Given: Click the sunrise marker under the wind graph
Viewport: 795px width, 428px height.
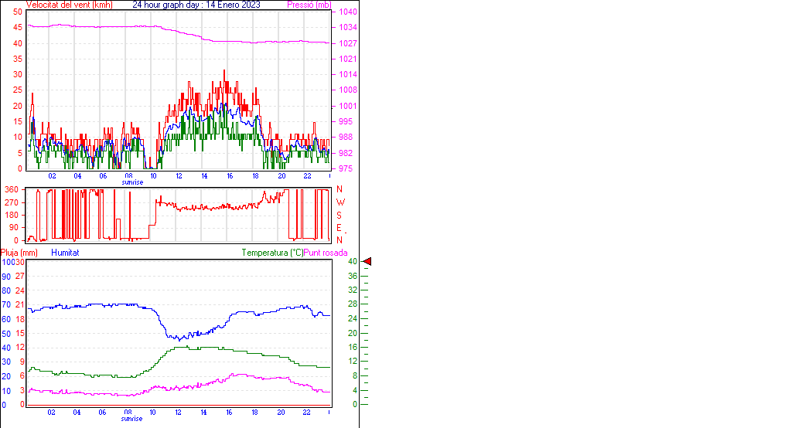Looking at the screenshot, I should (x=132, y=182).
